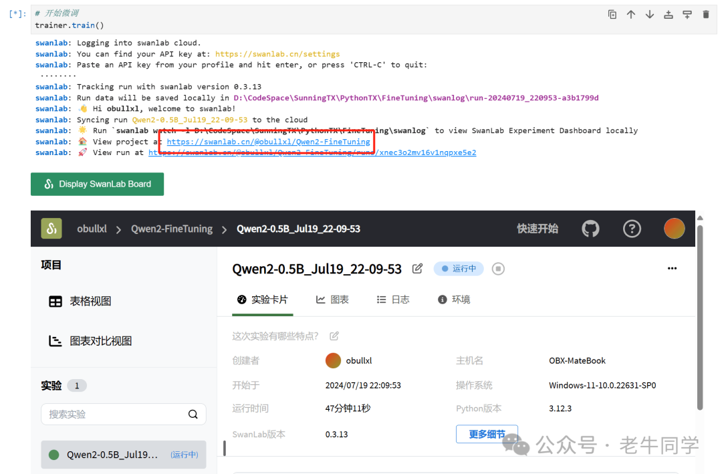722x474 pixels.
Task: Go to obullxl in the breadcrumb
Action: (92, 229)
